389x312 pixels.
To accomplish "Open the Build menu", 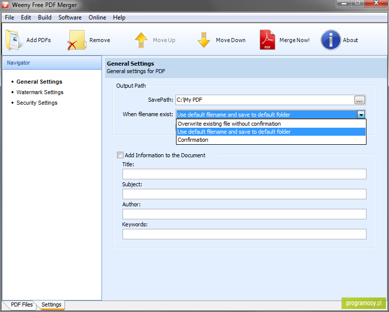I will (44, 18).
